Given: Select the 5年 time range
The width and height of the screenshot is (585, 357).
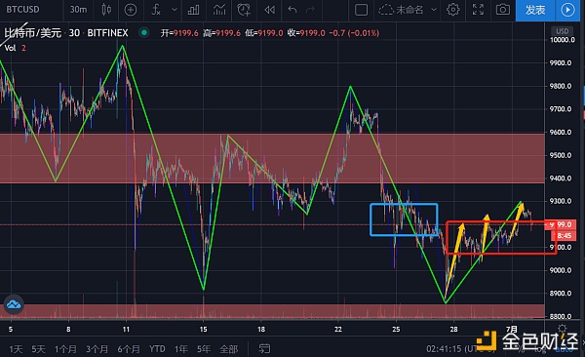Looking at the screenshot, I should click(x=204, y=349).
